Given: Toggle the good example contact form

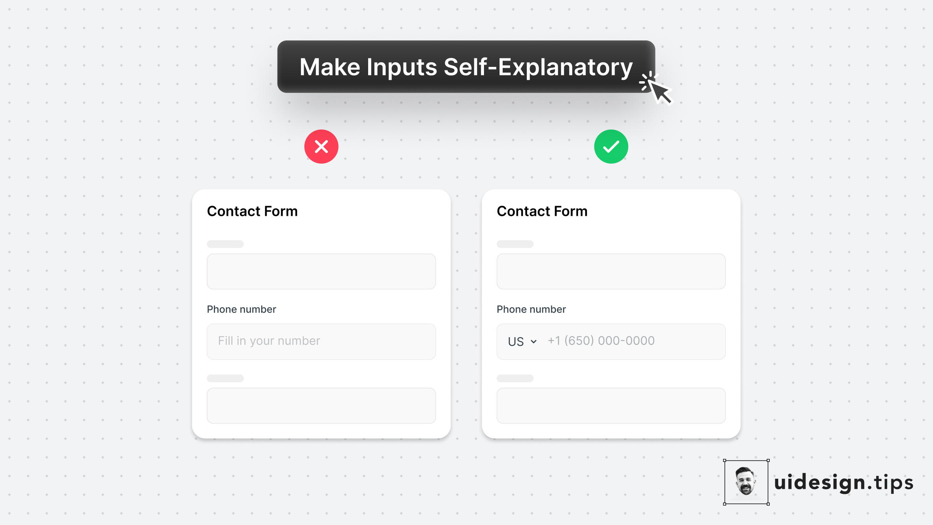Looking at the screenshot, I should (612, 314).
